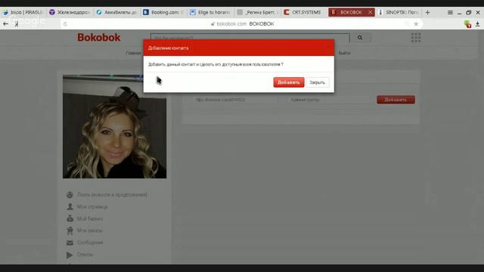
Task: Open the apps grid icon
Action: [416, 38]
